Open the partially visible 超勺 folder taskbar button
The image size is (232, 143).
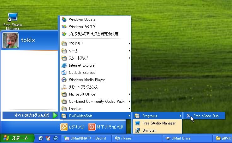223,138
